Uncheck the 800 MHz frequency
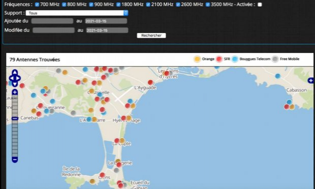The image size is (315, 189). [64, 5]
